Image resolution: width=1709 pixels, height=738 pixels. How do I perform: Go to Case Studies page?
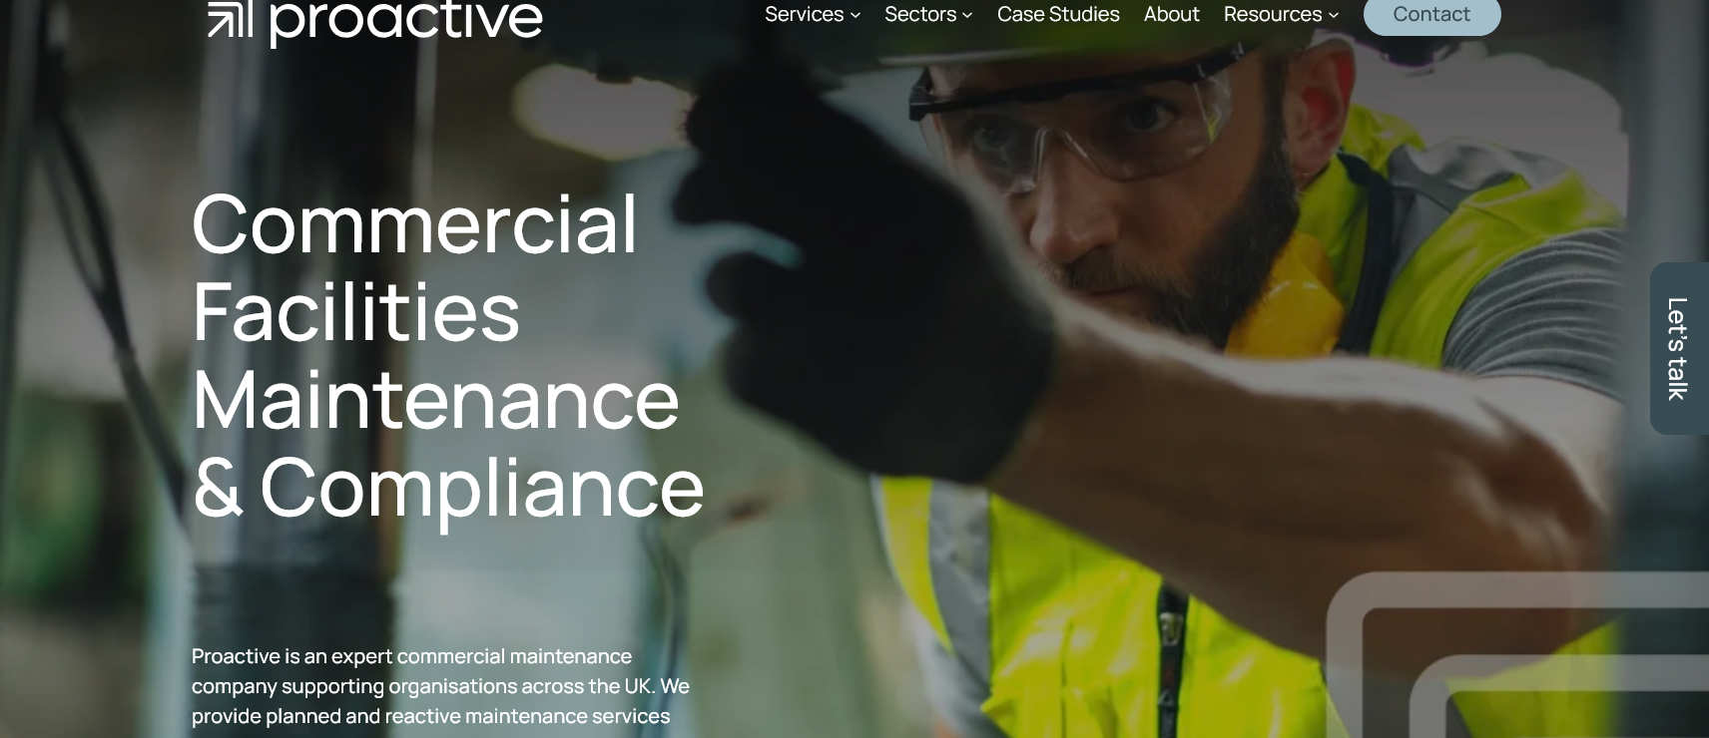pyautogui.click(x=1058, y=14)
